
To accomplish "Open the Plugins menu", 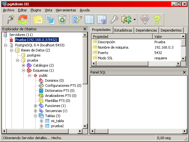I will (x=36, y=10).
